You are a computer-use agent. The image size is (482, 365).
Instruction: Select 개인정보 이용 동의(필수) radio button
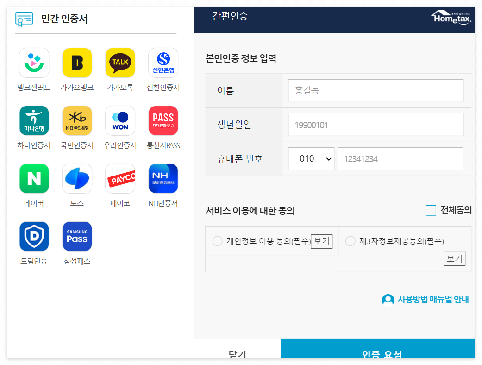[217, 241]
